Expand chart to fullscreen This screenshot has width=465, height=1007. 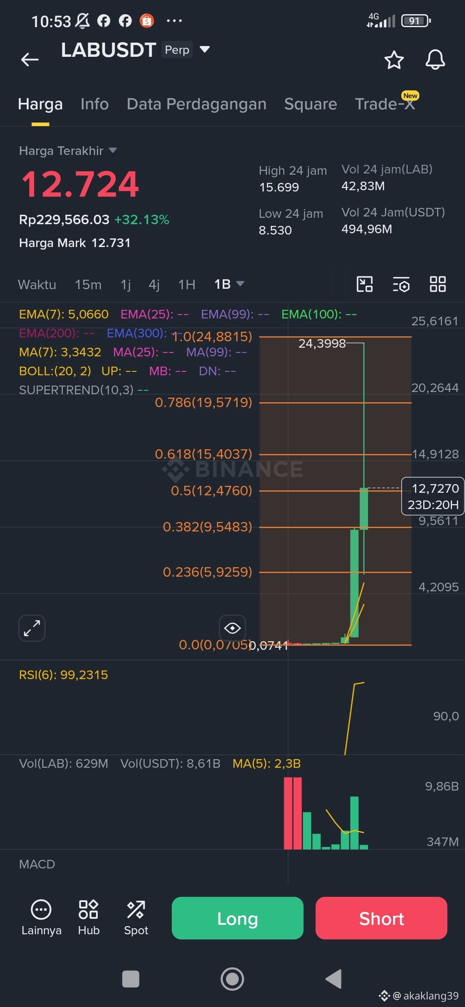(x=32, y=628)
